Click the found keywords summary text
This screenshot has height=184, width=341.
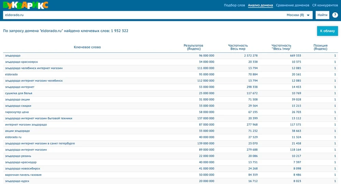click(x=65, y=31)
